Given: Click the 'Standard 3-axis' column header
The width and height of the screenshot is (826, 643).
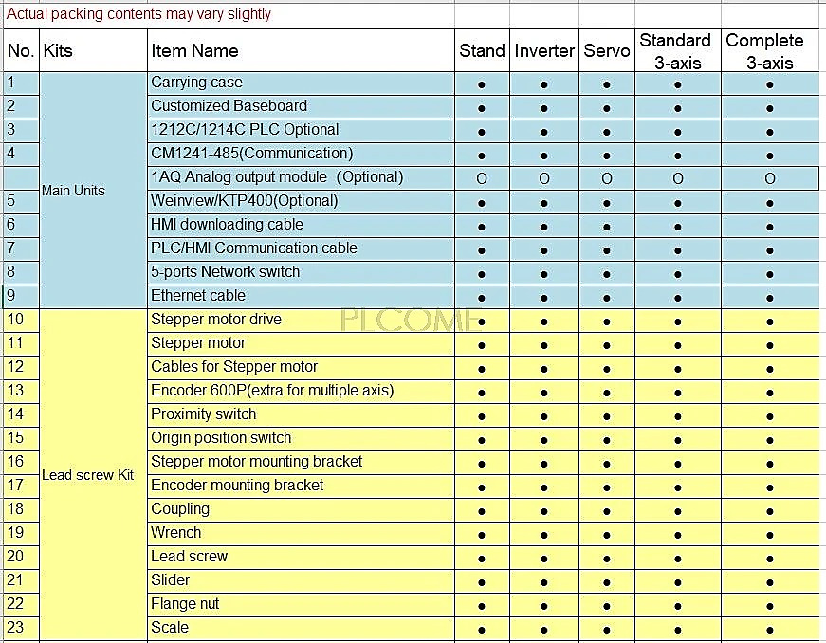Looking at the screenshot, I should (678, 50).
